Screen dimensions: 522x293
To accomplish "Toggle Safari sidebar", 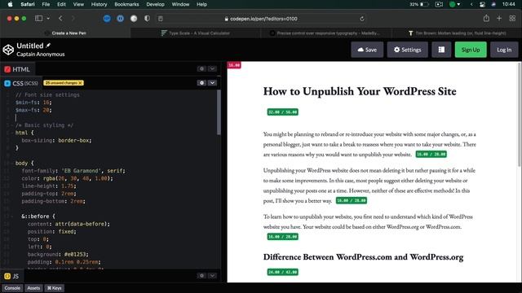I will tap(39, 19).
